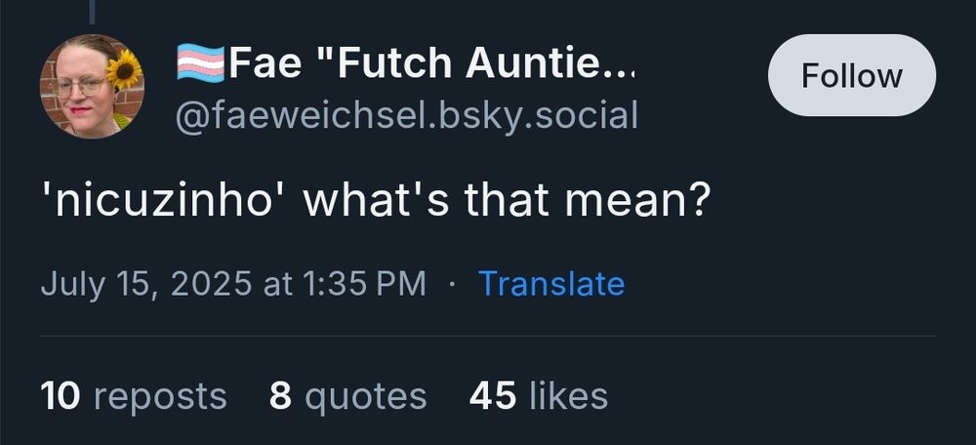Click the number 10 beside reposts
This screenshot has width=976, height=445.
tap(61, 396)
